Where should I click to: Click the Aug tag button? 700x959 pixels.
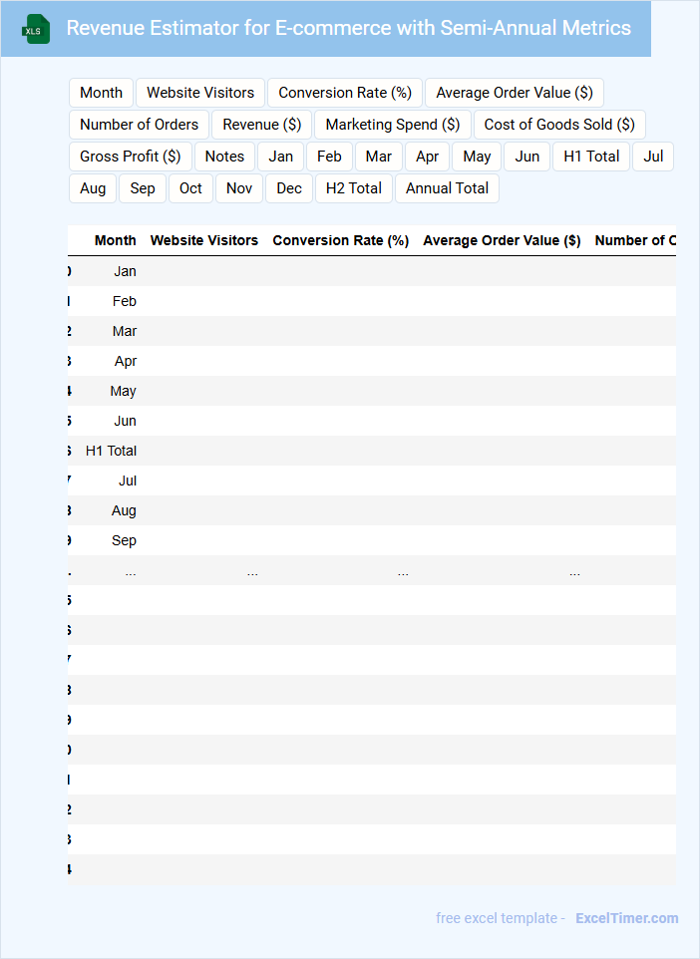tap(93, 188)
